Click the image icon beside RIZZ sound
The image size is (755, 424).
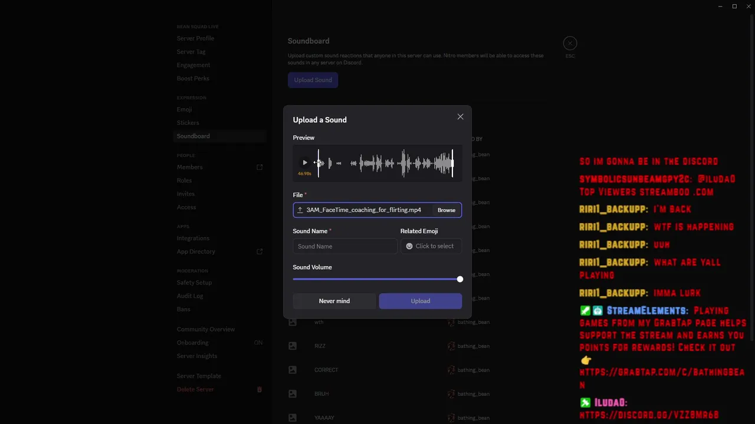[292, 346]
